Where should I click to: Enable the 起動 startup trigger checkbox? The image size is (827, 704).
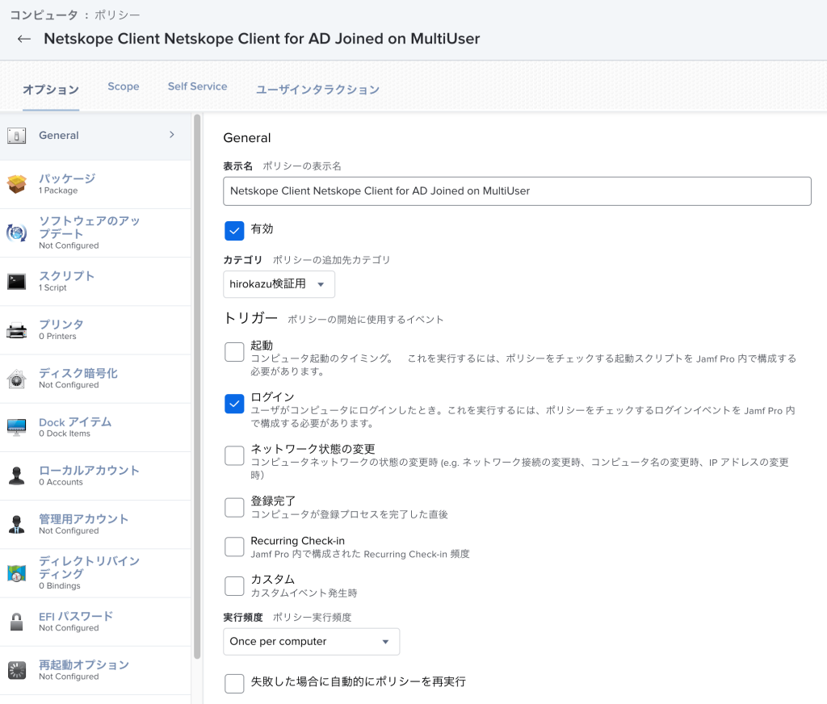click(x=234, y=352)
